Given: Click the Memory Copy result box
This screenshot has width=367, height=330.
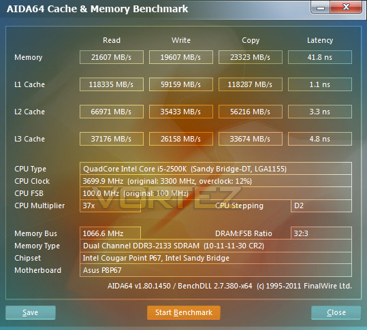Looking at the screenshot, I should tap(250, 57).
